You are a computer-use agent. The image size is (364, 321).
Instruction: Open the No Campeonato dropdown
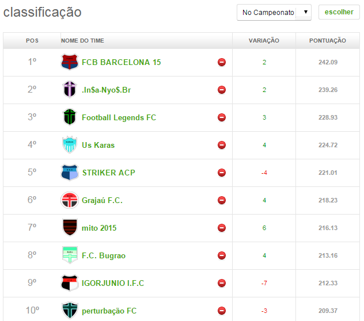click(274, 12)
